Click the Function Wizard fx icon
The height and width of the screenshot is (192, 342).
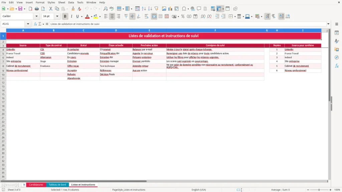click(x=35, y=24)
